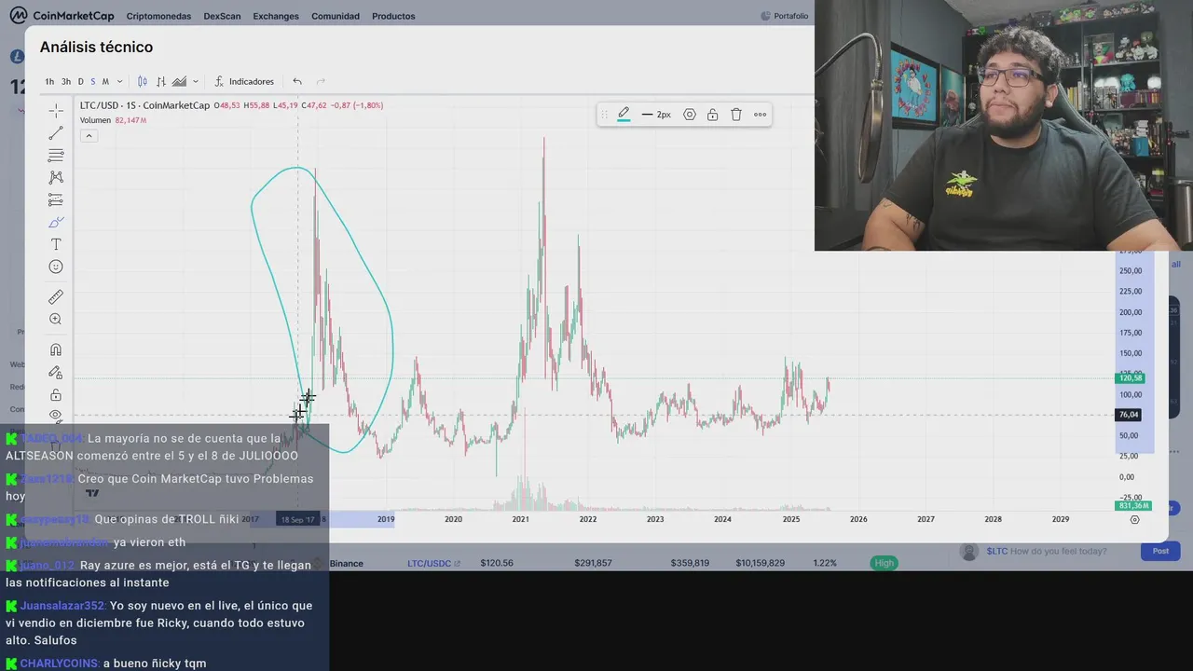Select the Text annotation tool
The height and width of the screenshot is (671, 1193).
pyautogui.click(x=56, y=244)
